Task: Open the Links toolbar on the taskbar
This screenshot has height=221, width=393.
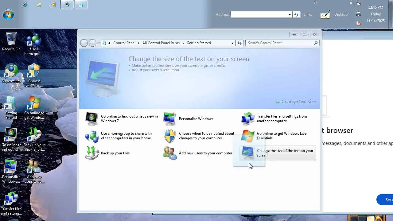Action: coord(308,14)
